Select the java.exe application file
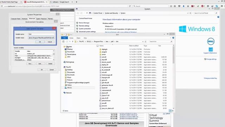 [104, 106]
